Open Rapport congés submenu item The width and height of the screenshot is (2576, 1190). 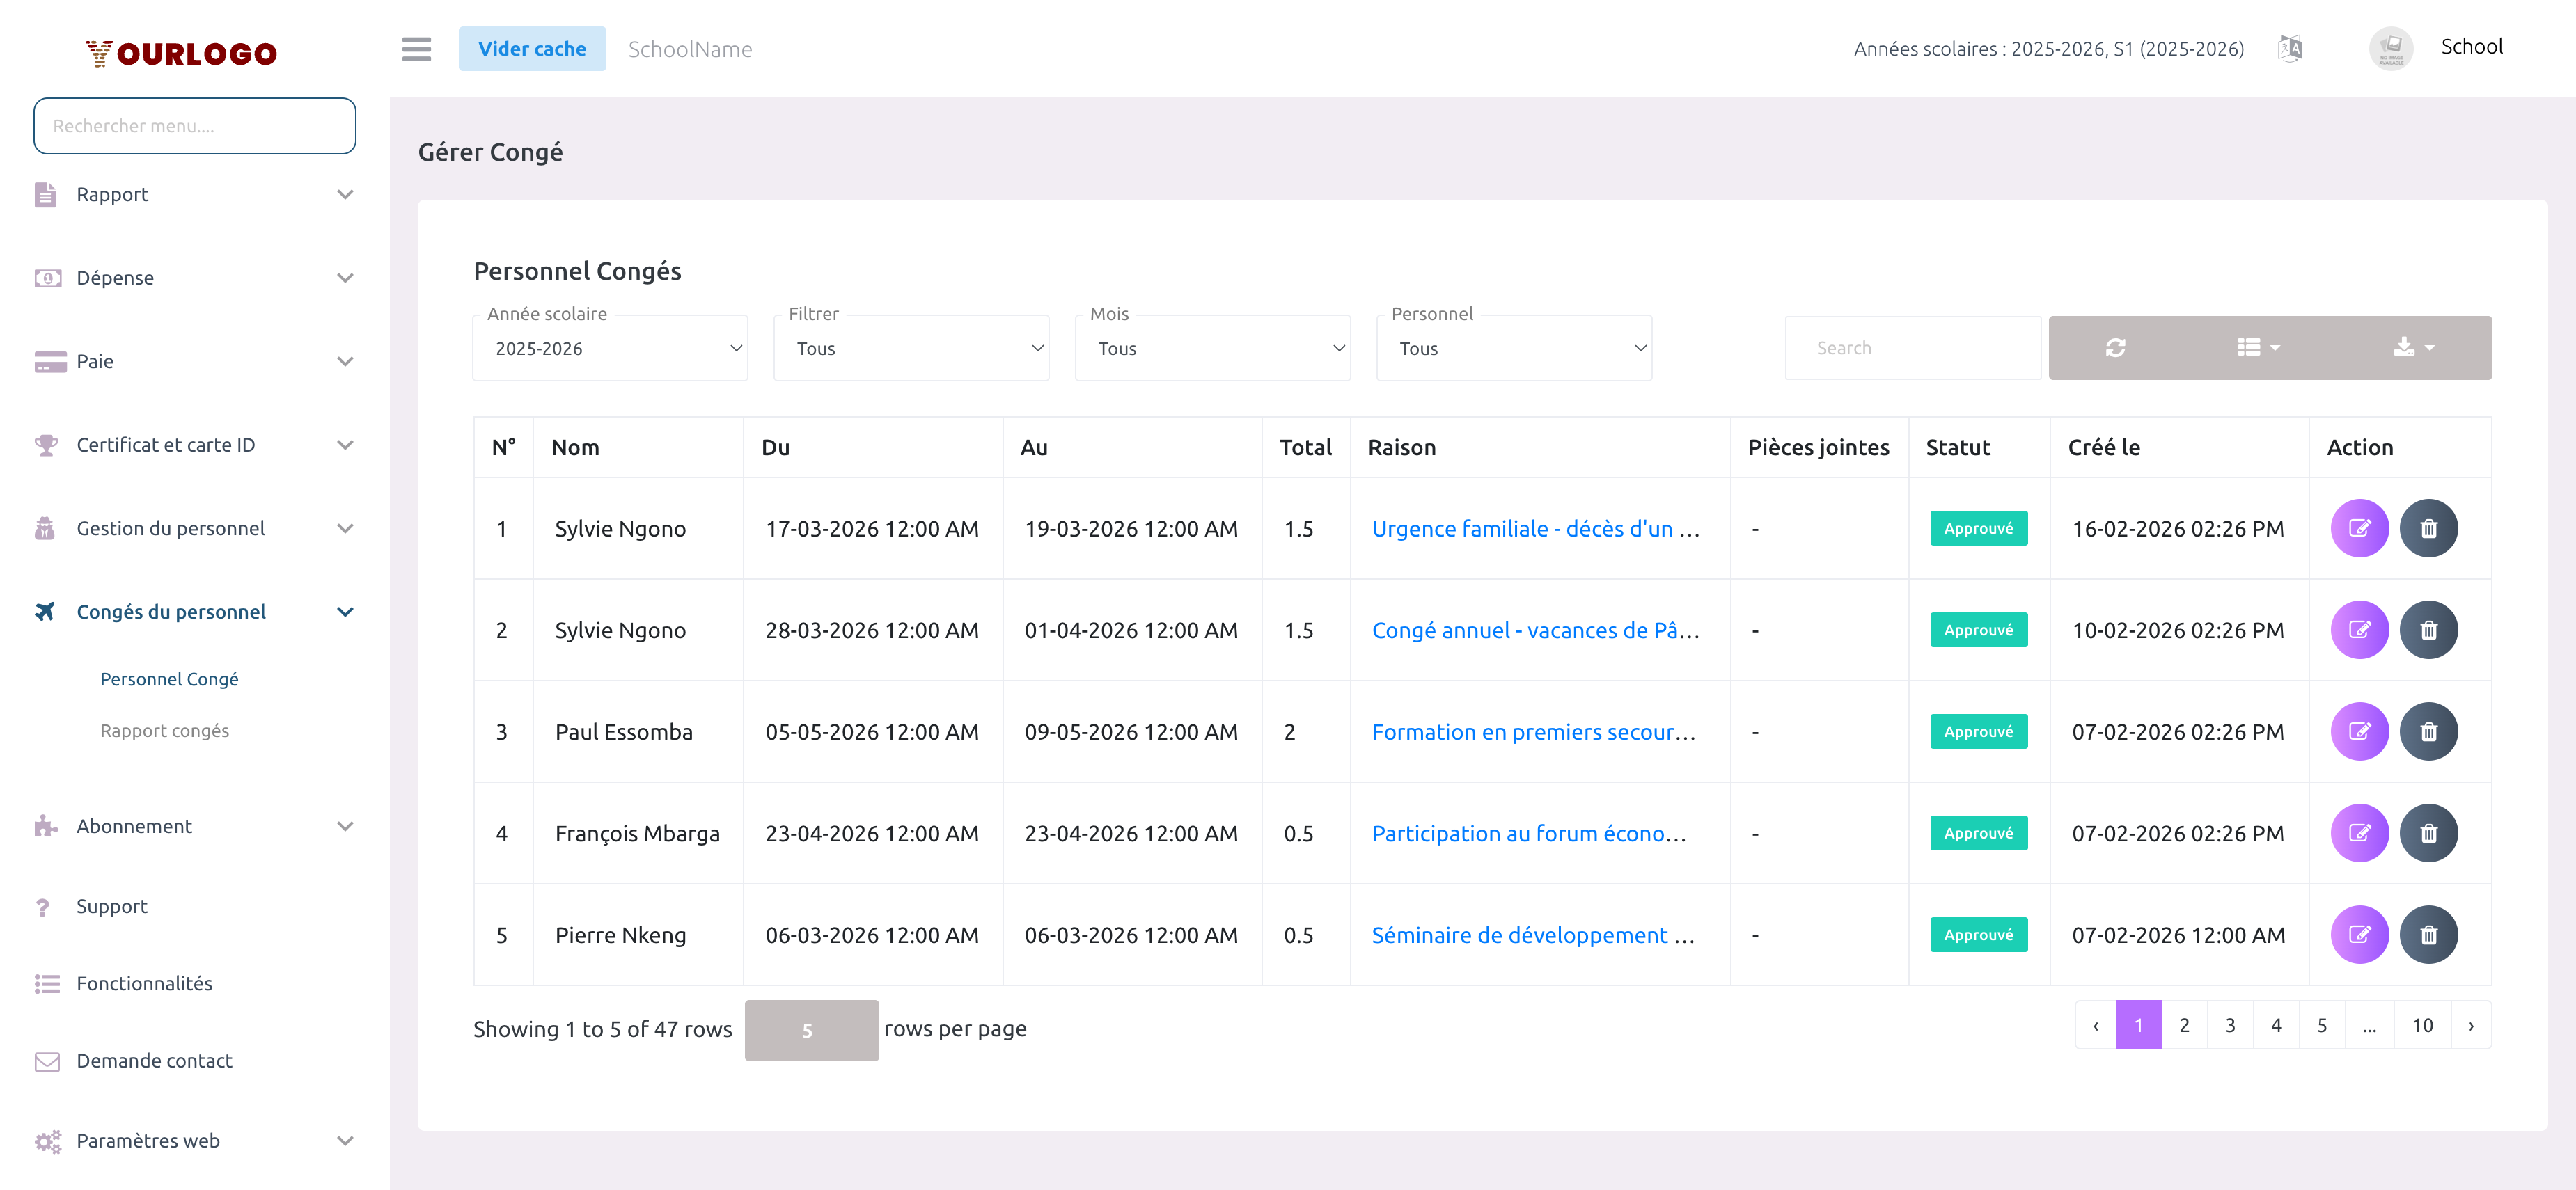(164, 731)
